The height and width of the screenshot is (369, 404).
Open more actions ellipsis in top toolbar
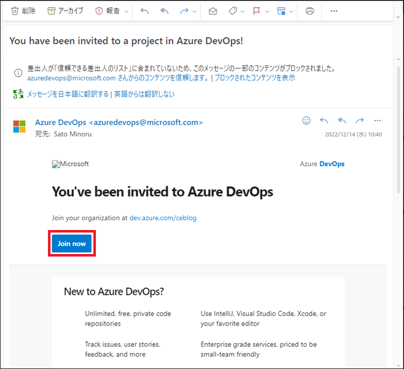click(334, 11)
